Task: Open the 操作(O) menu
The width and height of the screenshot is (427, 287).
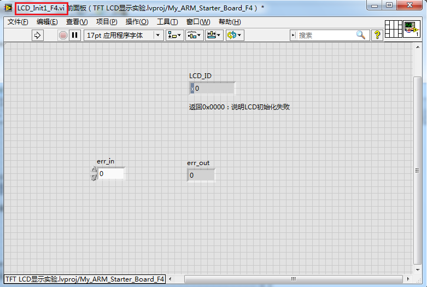Action: pyautogui.click(x=137, y=22)
